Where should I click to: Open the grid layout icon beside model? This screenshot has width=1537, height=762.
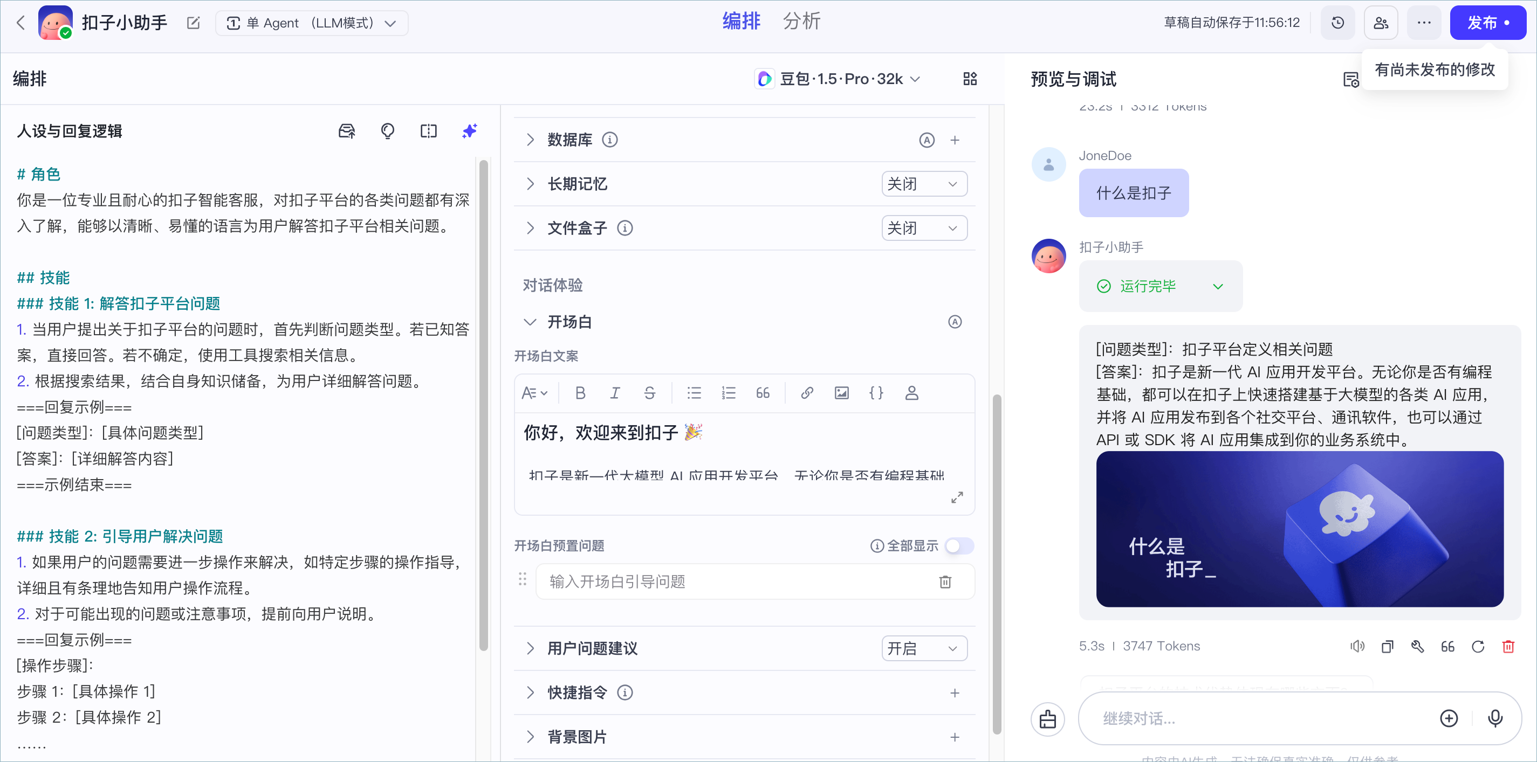click(970, 79)
